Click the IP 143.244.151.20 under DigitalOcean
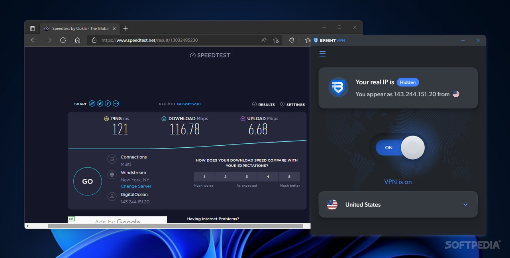510x258 pixels. coord(135,202)
